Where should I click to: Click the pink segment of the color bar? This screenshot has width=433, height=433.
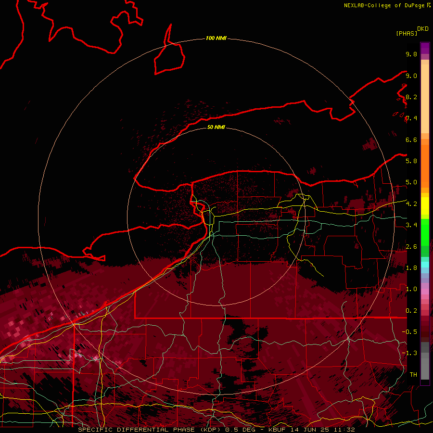(425, 292)
